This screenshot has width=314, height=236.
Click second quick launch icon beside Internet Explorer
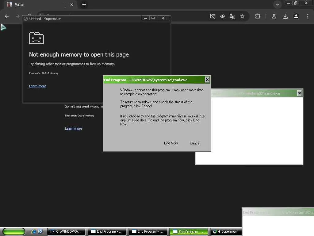coord(40,231)
